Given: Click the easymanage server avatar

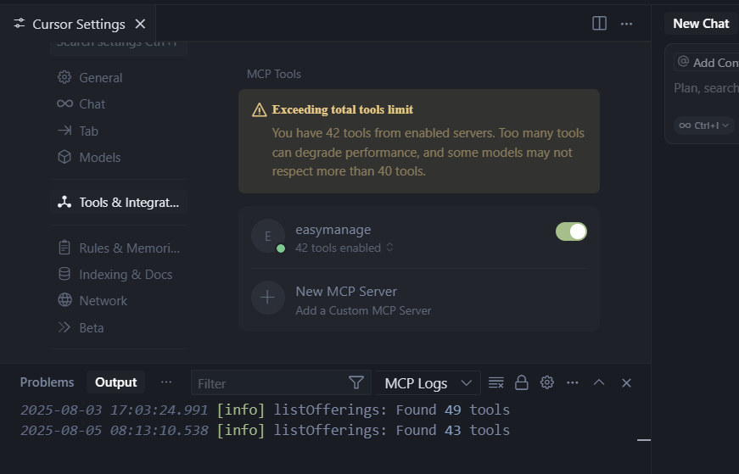Looking at the screenshot, I should click(x=268, y=236).
